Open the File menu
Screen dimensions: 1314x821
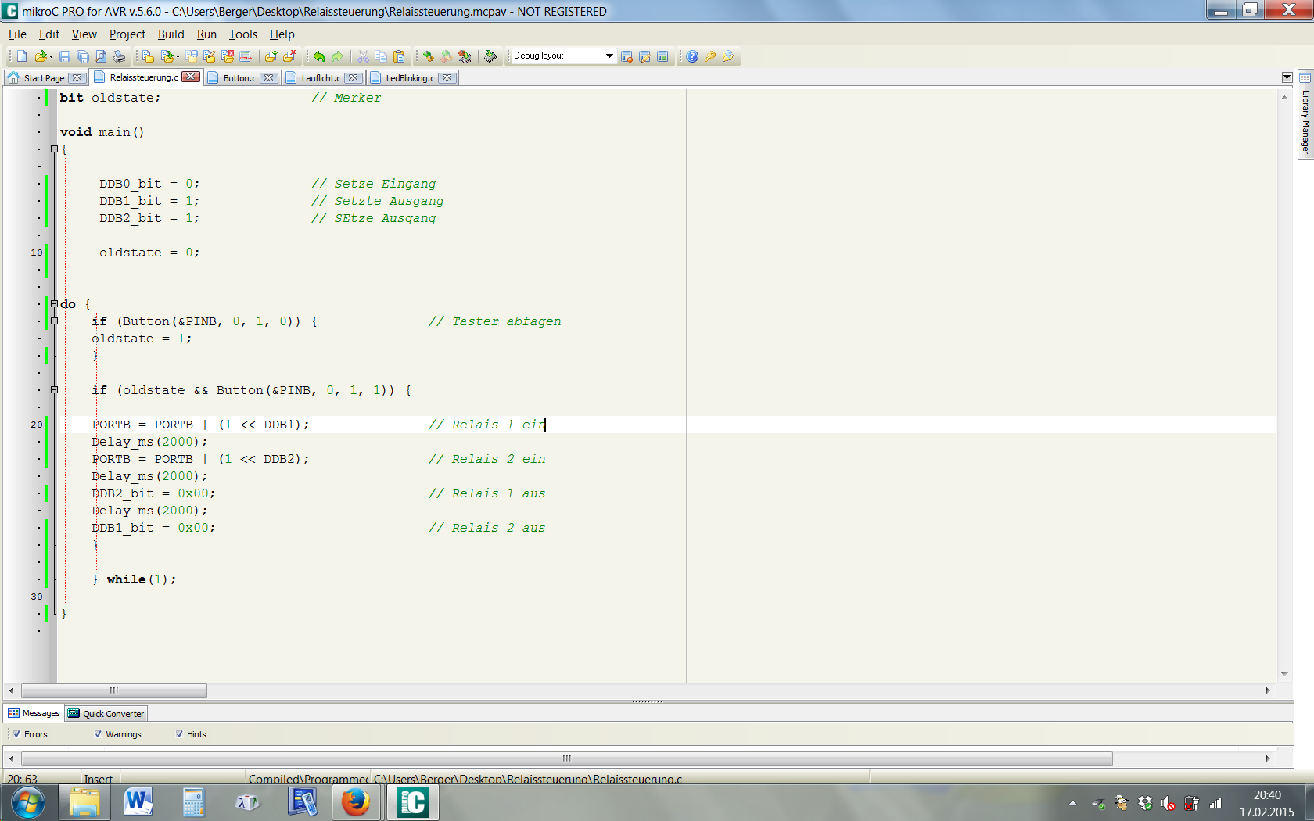tap(17, 34)
